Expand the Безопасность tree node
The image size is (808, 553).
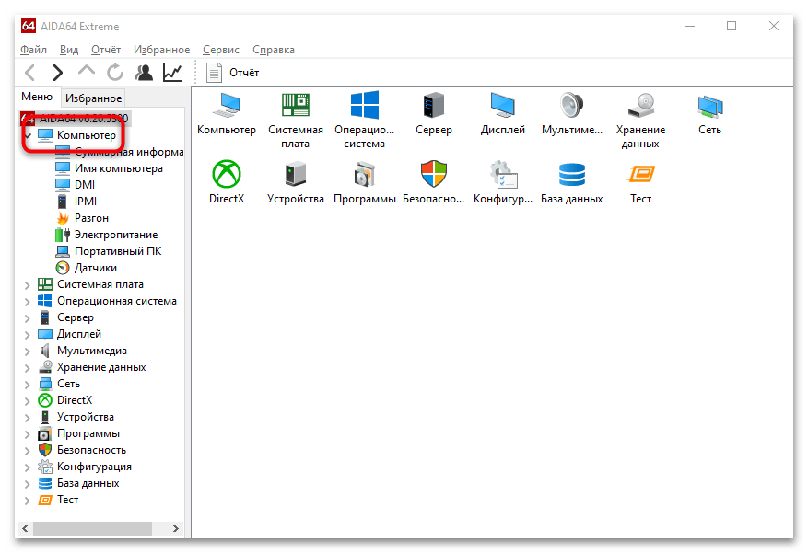(x=28, y=451)
